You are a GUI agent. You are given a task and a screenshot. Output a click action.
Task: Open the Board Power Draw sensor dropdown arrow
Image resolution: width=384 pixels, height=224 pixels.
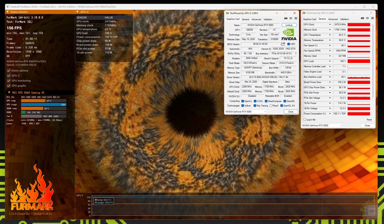coord(330,82)
